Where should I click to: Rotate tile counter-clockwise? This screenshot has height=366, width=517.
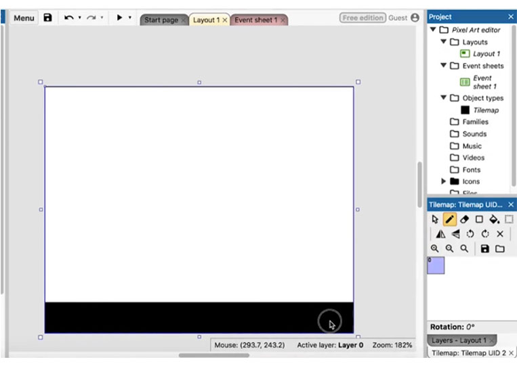pyautogui.click(x=470, y=234)
